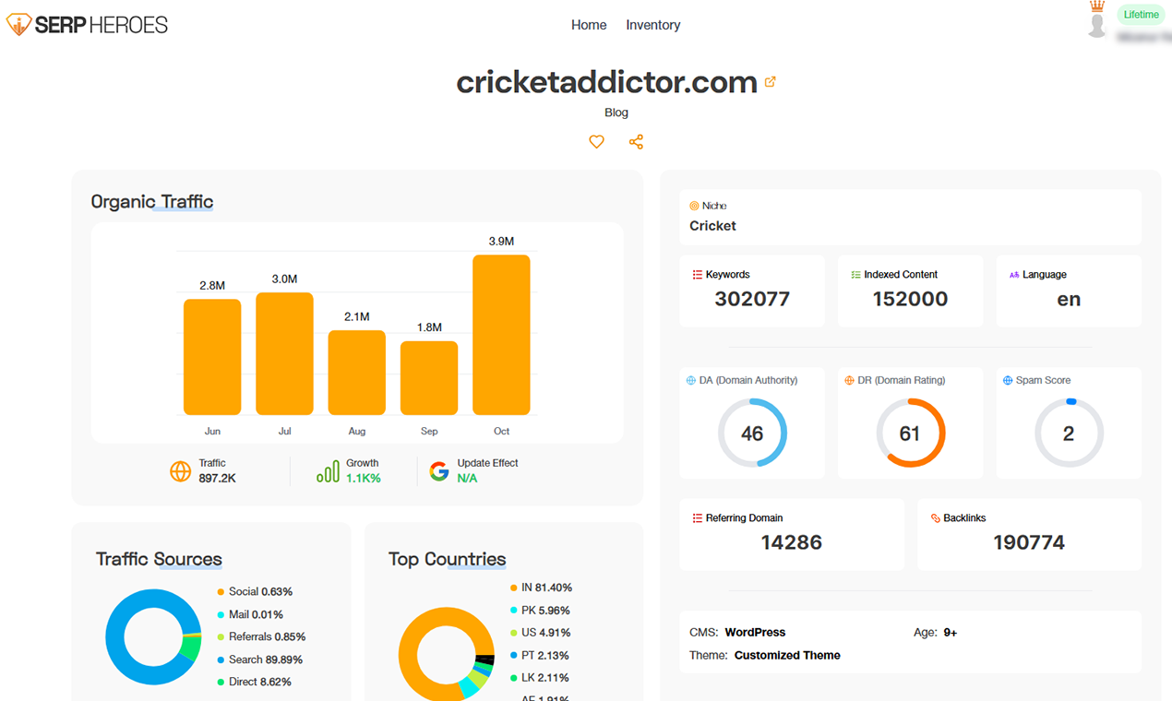Click the Spam Score globe icon
This screenshot has width=1172, height=701.
tap(1008, 380)
